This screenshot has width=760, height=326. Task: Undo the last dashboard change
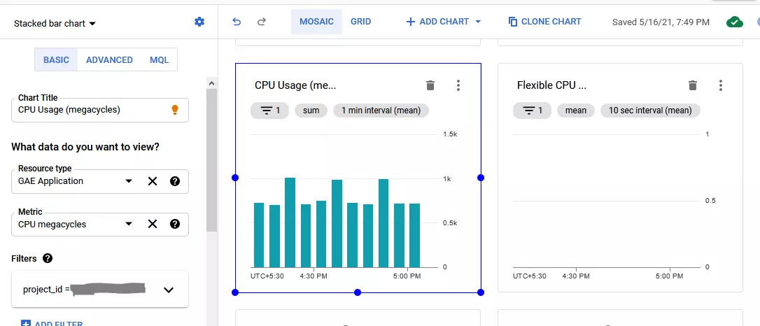pyautogui.click(x=237, y=22)
